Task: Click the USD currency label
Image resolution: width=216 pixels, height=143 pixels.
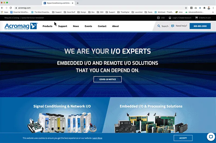Action: click(x=163, y=18)
